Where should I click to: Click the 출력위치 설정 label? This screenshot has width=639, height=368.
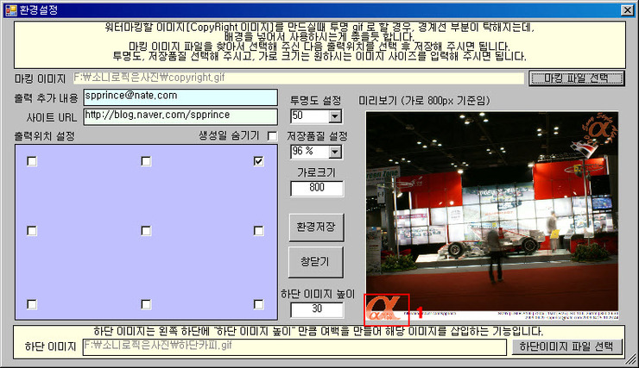[x=44, y=136]
